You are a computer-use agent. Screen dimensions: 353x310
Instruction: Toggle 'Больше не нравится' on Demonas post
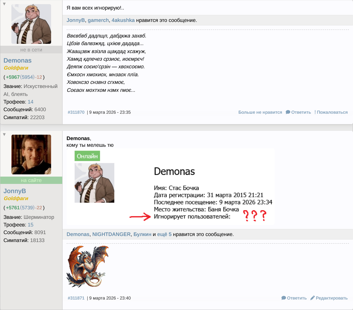pos(260,112)
